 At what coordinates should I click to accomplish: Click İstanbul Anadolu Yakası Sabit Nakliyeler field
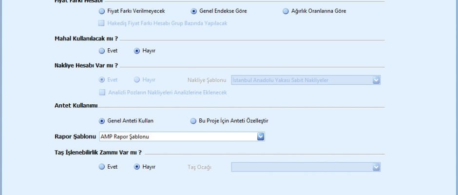(301, 80)
